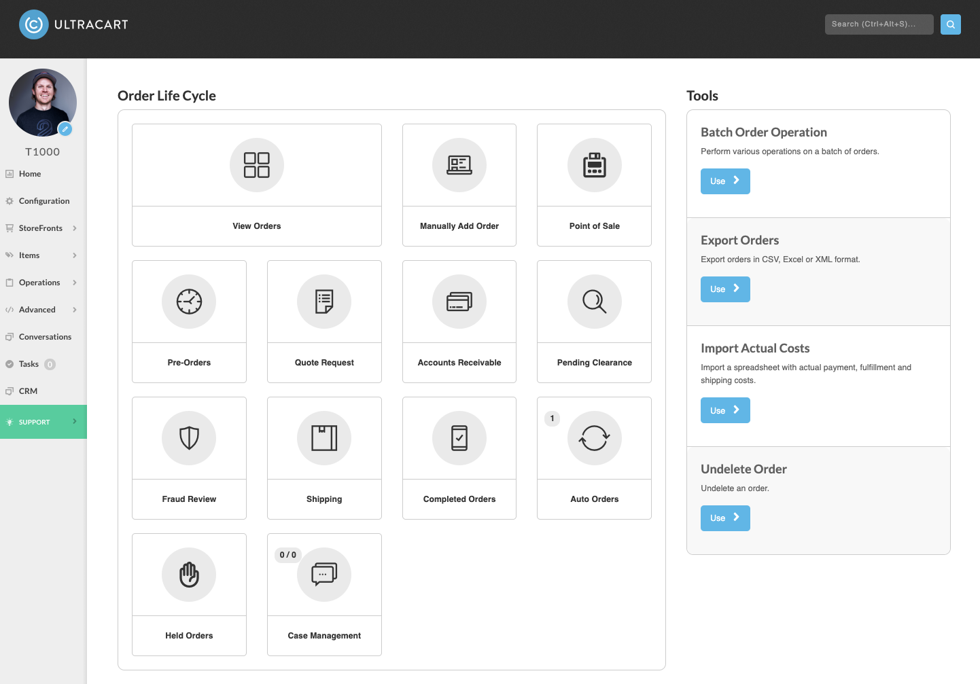Image resolution: width=980 pixels, height=684 pixels.
Task: Select the Pre-Orders clock icon
Action: tap(189, 302)
